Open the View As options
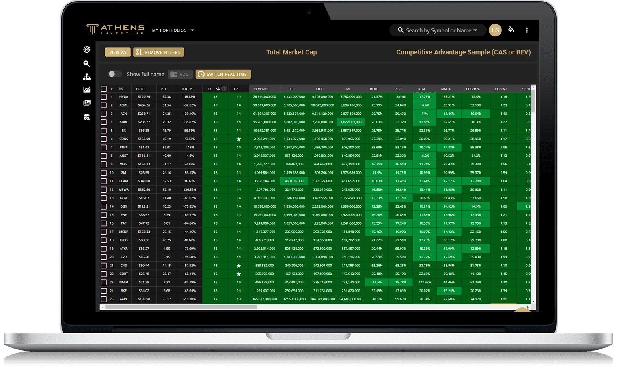 118,52
